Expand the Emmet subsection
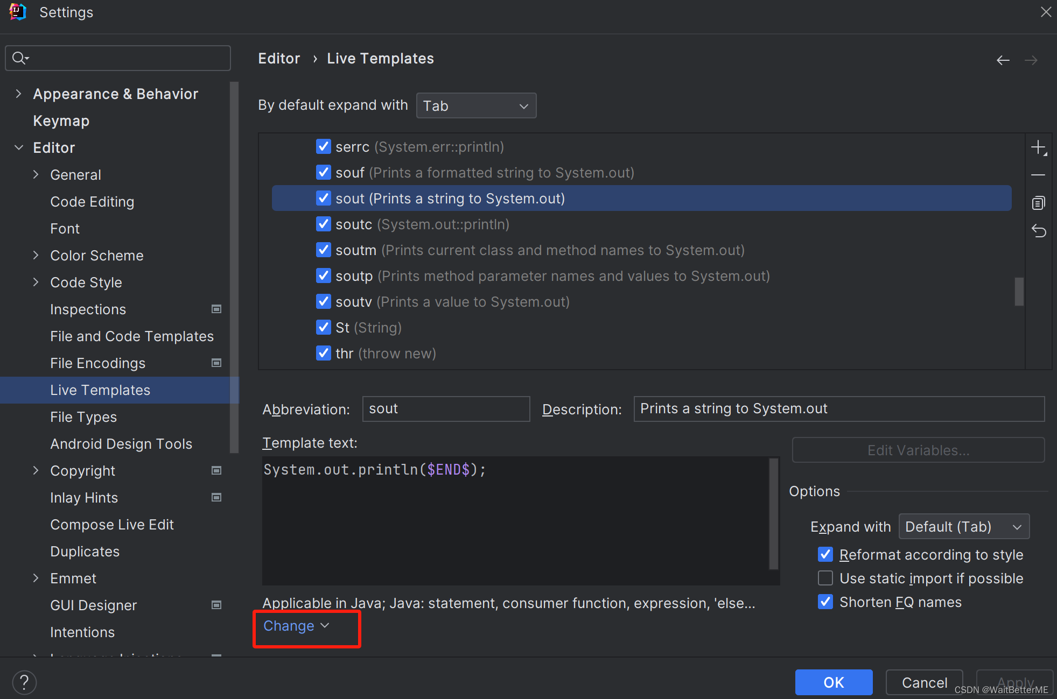Image resolution: width=1057 pixels, height=699 pixels. [x=36, y=578]
